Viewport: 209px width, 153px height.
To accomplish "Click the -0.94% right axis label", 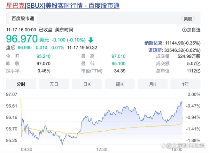I will pyautogui.click(x=193, y=117).
